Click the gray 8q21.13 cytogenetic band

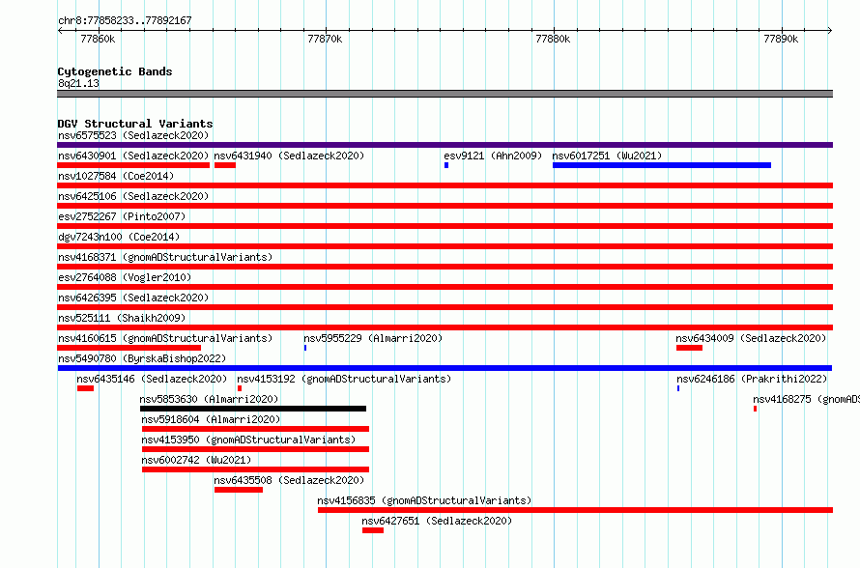pos(444,94)
